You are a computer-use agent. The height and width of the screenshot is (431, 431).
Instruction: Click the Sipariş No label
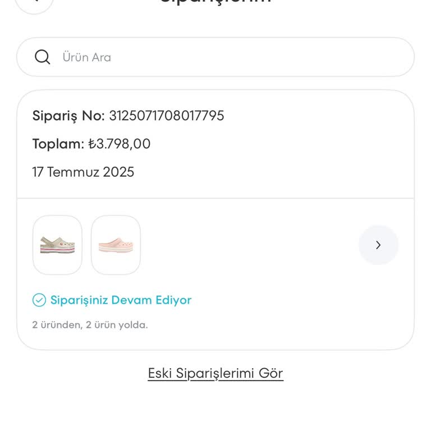(x=68, y=116)
